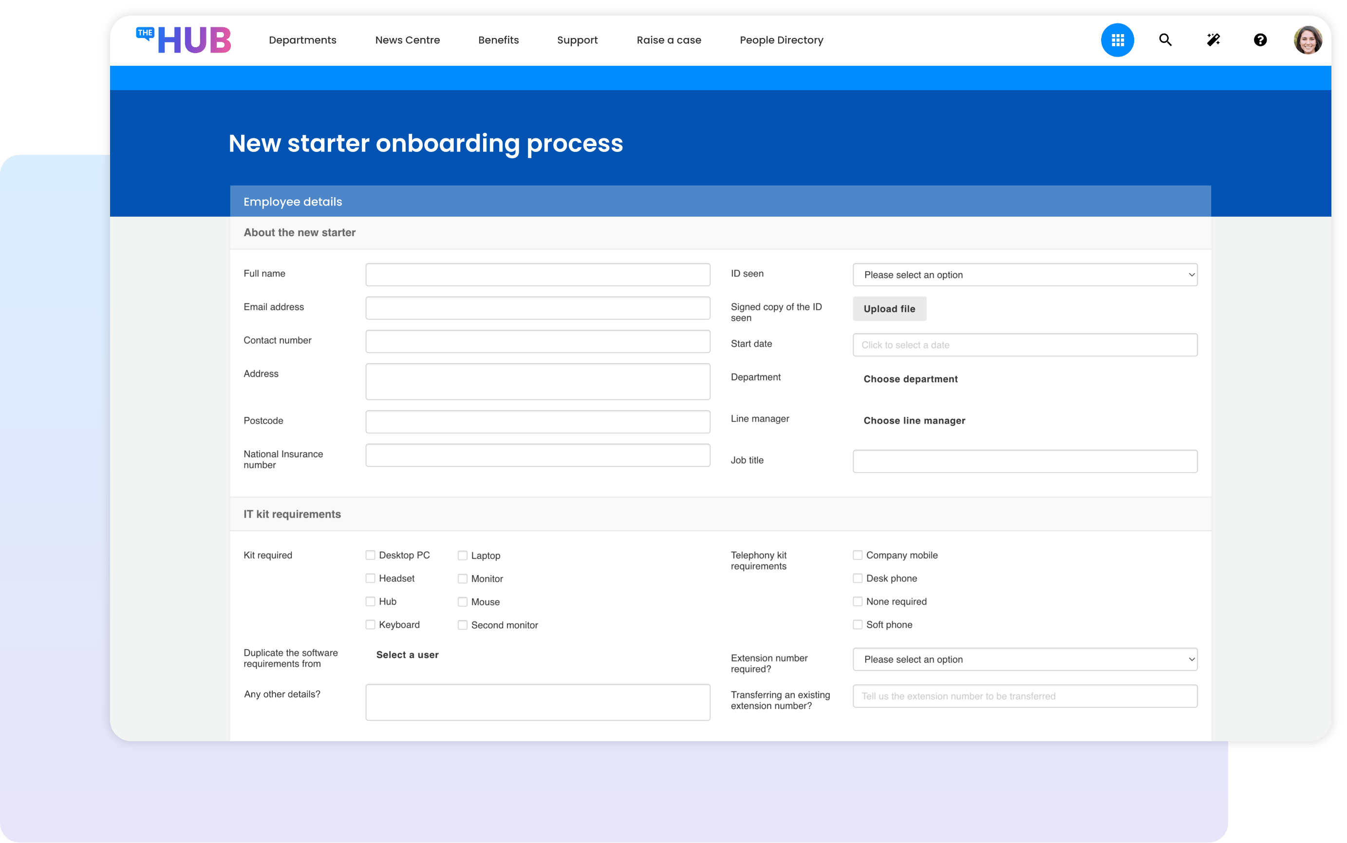This screenshot has width=1347, height=843.
Task: Open the apps launcher grid icon
Action: click(x=1117, y=39)
